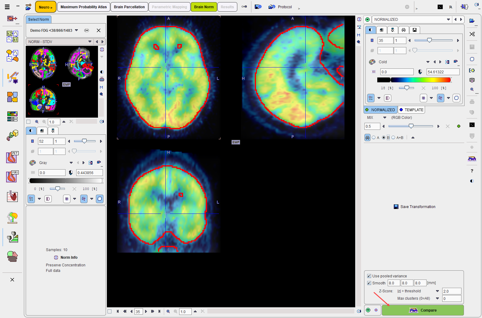Click the Parametric Mapping tab
This screenshot has width=482, height=318.
pos(169,7)
